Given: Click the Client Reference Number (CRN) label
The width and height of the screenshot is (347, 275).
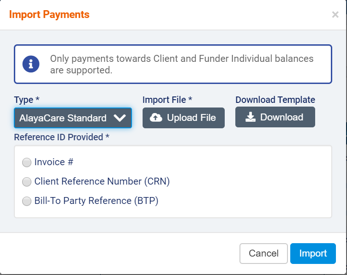Looking at the screenshot, I should coord(102,181).
